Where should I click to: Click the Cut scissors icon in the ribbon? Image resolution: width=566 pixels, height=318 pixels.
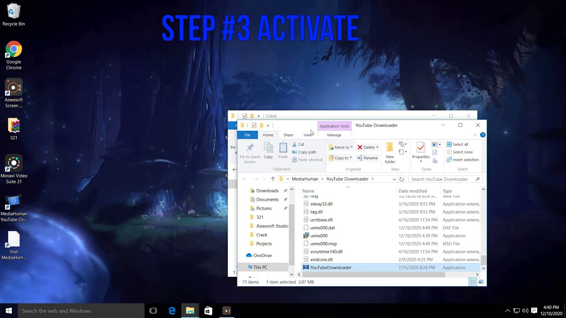pyautogui.click(x=294, y=144)
